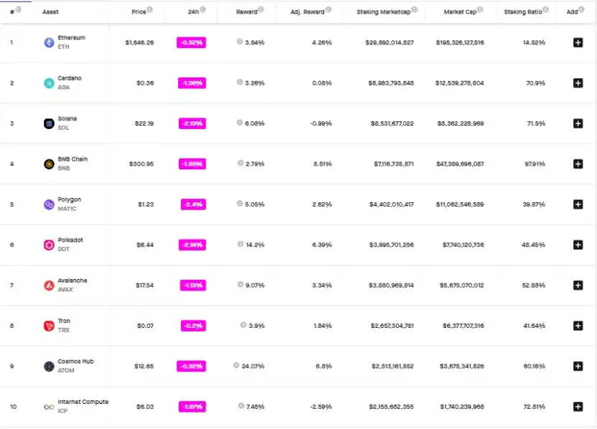Add Polkadot using its plus icon

578,245
